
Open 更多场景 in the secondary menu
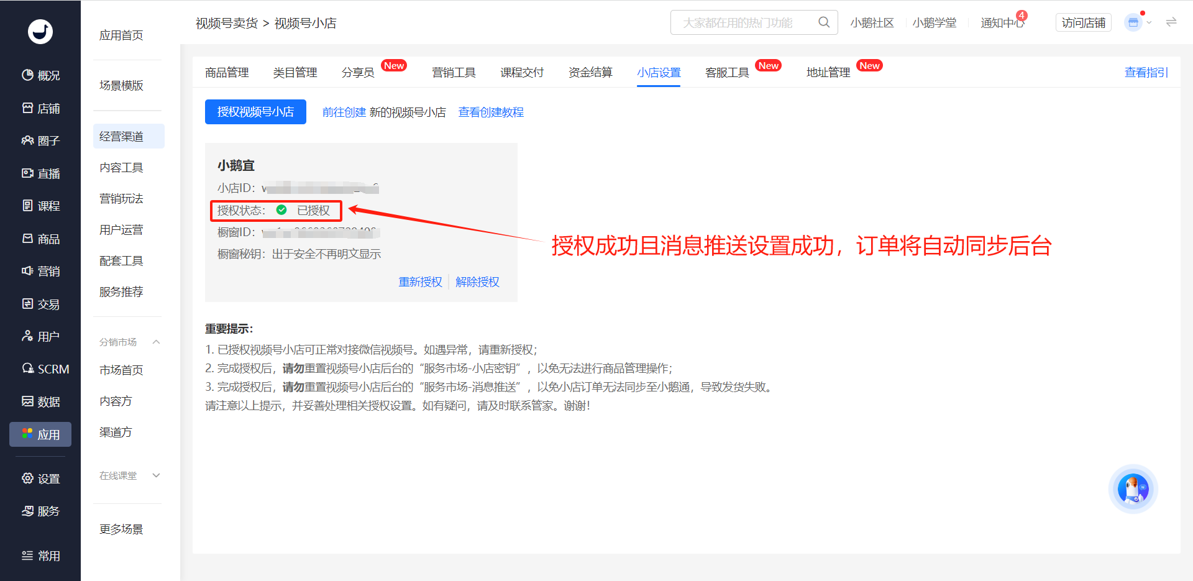tap(121, 529)
